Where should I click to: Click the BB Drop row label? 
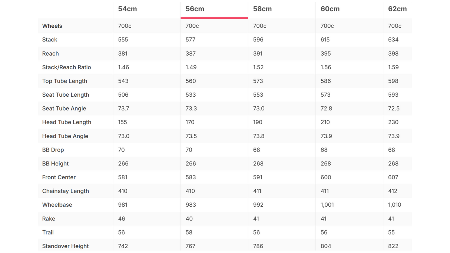point(53,150)
